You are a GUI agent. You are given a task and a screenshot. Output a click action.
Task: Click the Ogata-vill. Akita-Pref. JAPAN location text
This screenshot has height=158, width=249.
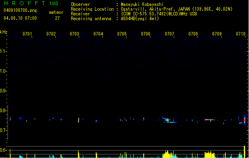coord(177,9)
